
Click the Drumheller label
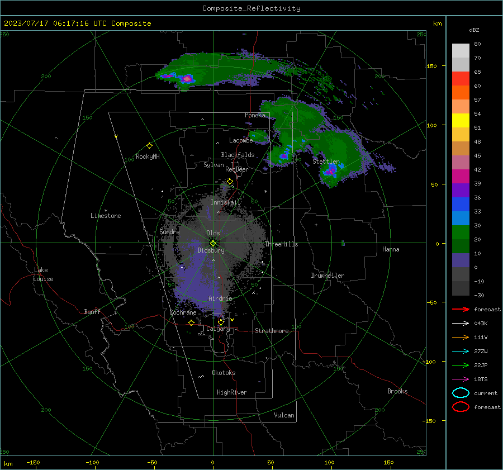tap(328, 276)
